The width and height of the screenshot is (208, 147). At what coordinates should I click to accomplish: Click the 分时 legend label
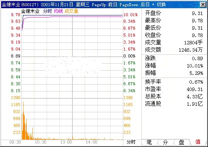47,11
